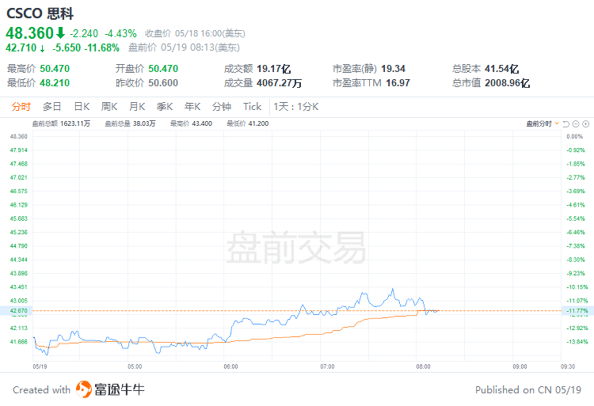Click the 41.666 price axis label
The width and height of the screenshot is (594, 406).
(18, 342)
